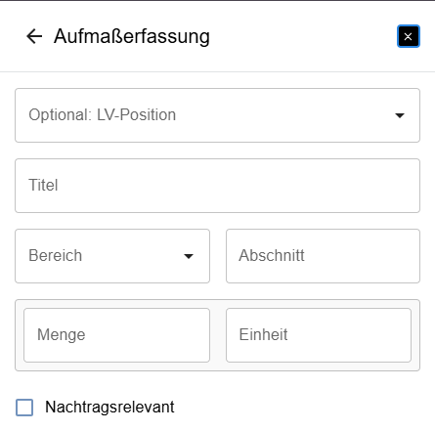Open the Optional: LV-Position dropdown

pos(217,115)
